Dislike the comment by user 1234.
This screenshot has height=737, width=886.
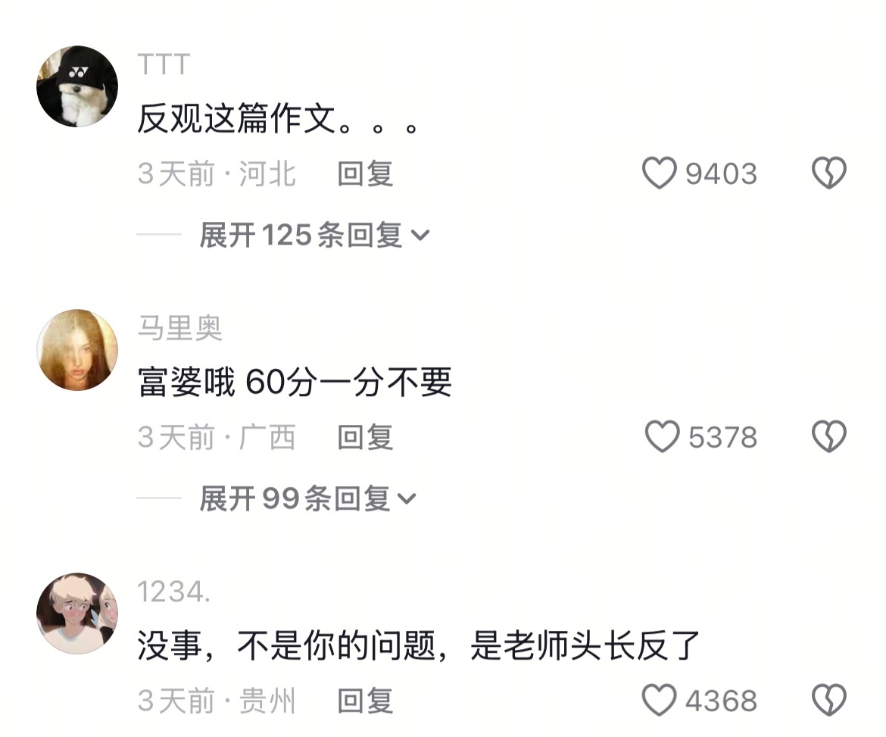click(x=829, y=700)
